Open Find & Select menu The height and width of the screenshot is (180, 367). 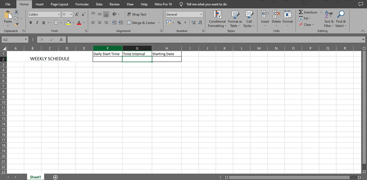click(340, 19)
